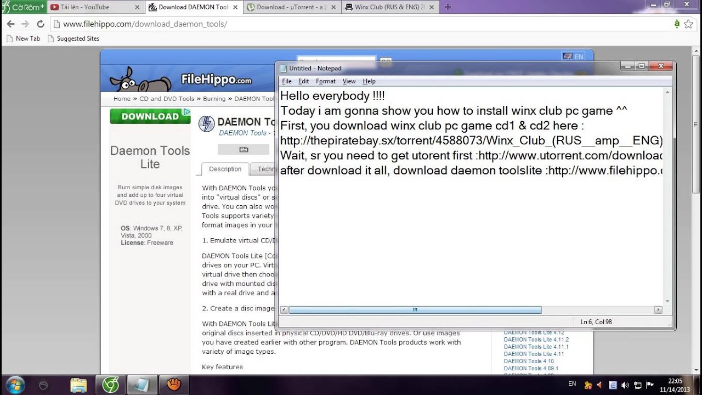Screen dimensions: 702x395
Task: Switch to the Download - µTorrent tab
Action: (x=291, y=7)
